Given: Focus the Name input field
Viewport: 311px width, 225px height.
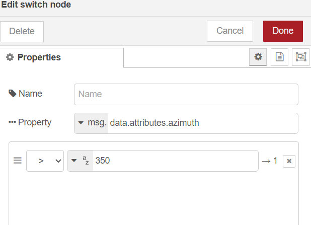Looking at the screenshot, I should [x=186, y=94].
